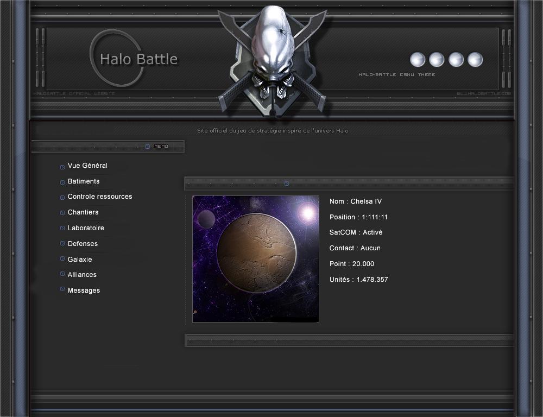The image size is (543, 417).
Task: Click the second silver orb in the header
Action: 437,60
